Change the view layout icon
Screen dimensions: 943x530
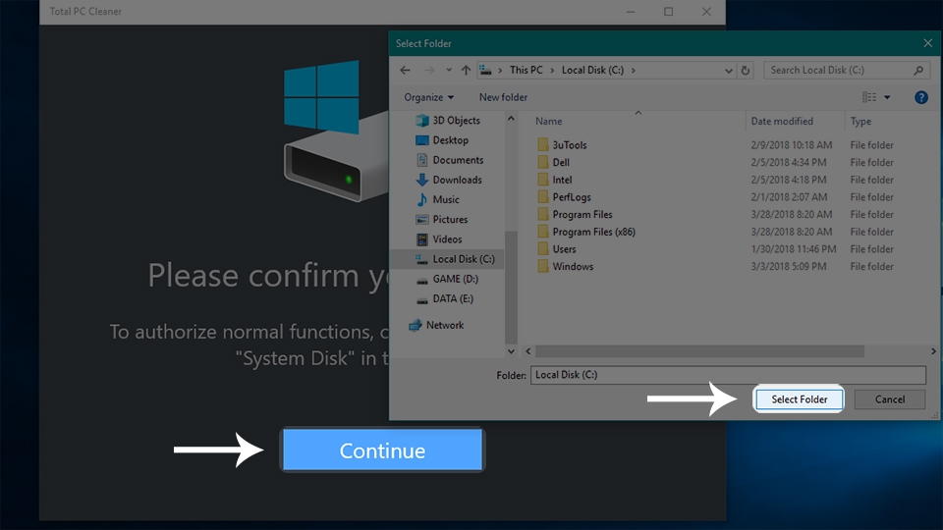pyautogui.click(x=869, y=97)
